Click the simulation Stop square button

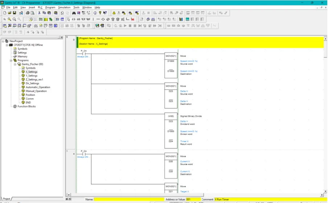tap(130, 26)
